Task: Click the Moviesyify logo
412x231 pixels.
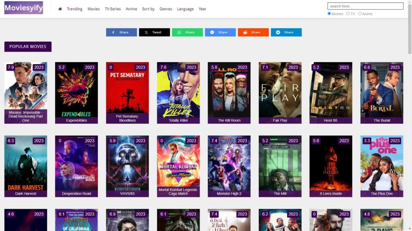Action: tap(23, 8)
